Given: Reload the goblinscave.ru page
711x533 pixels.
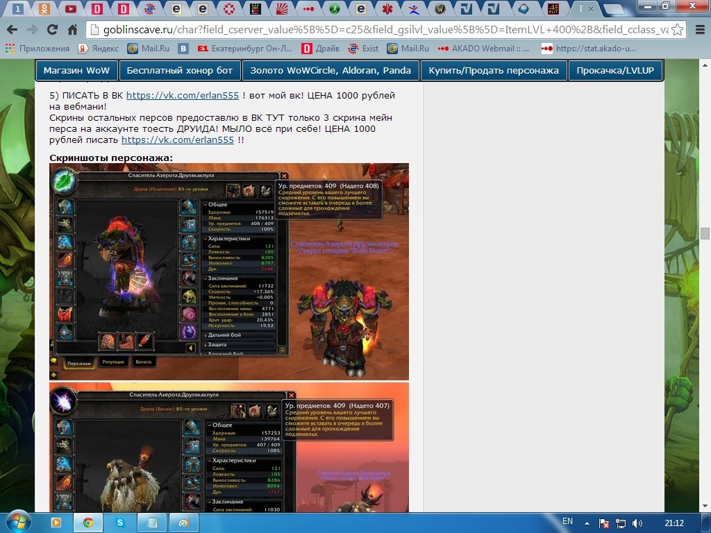Looking at the screenshot, I should click(x=53, y=30).
